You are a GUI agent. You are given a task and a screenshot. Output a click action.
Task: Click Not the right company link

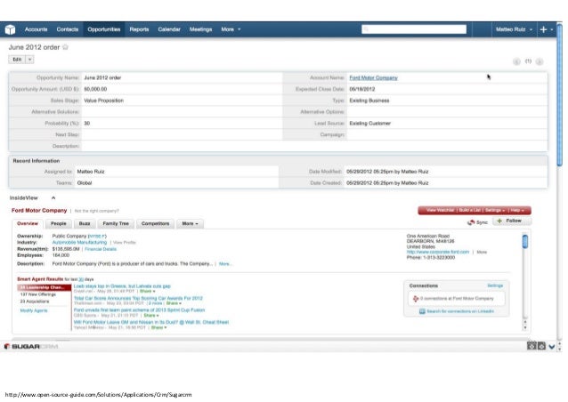[x=97, y=211]
